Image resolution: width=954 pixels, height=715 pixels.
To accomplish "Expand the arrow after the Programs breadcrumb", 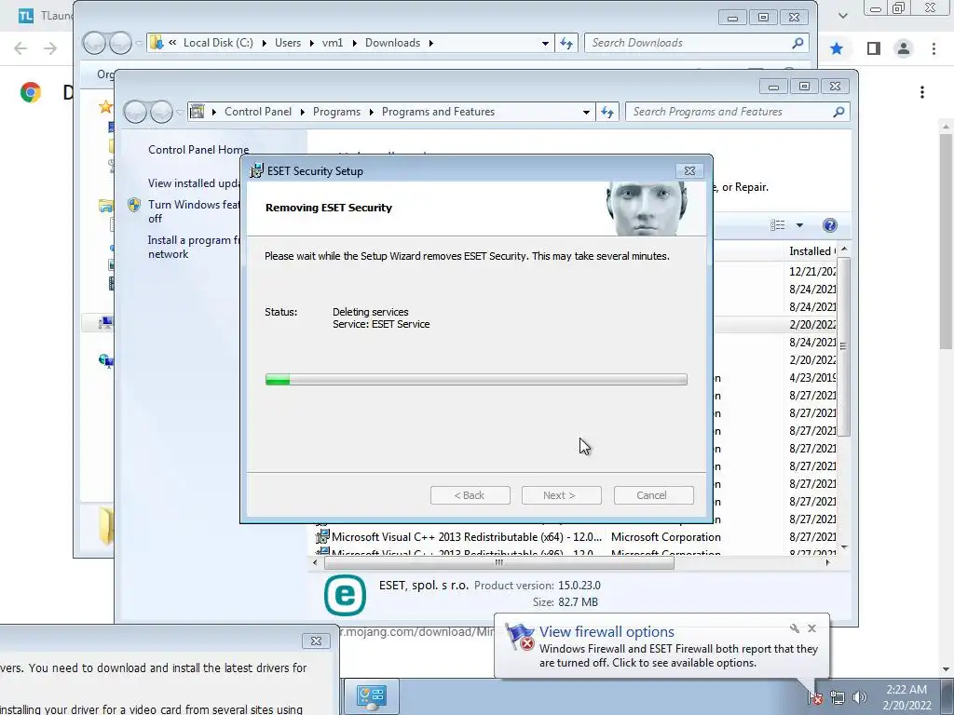I will 371,112.
